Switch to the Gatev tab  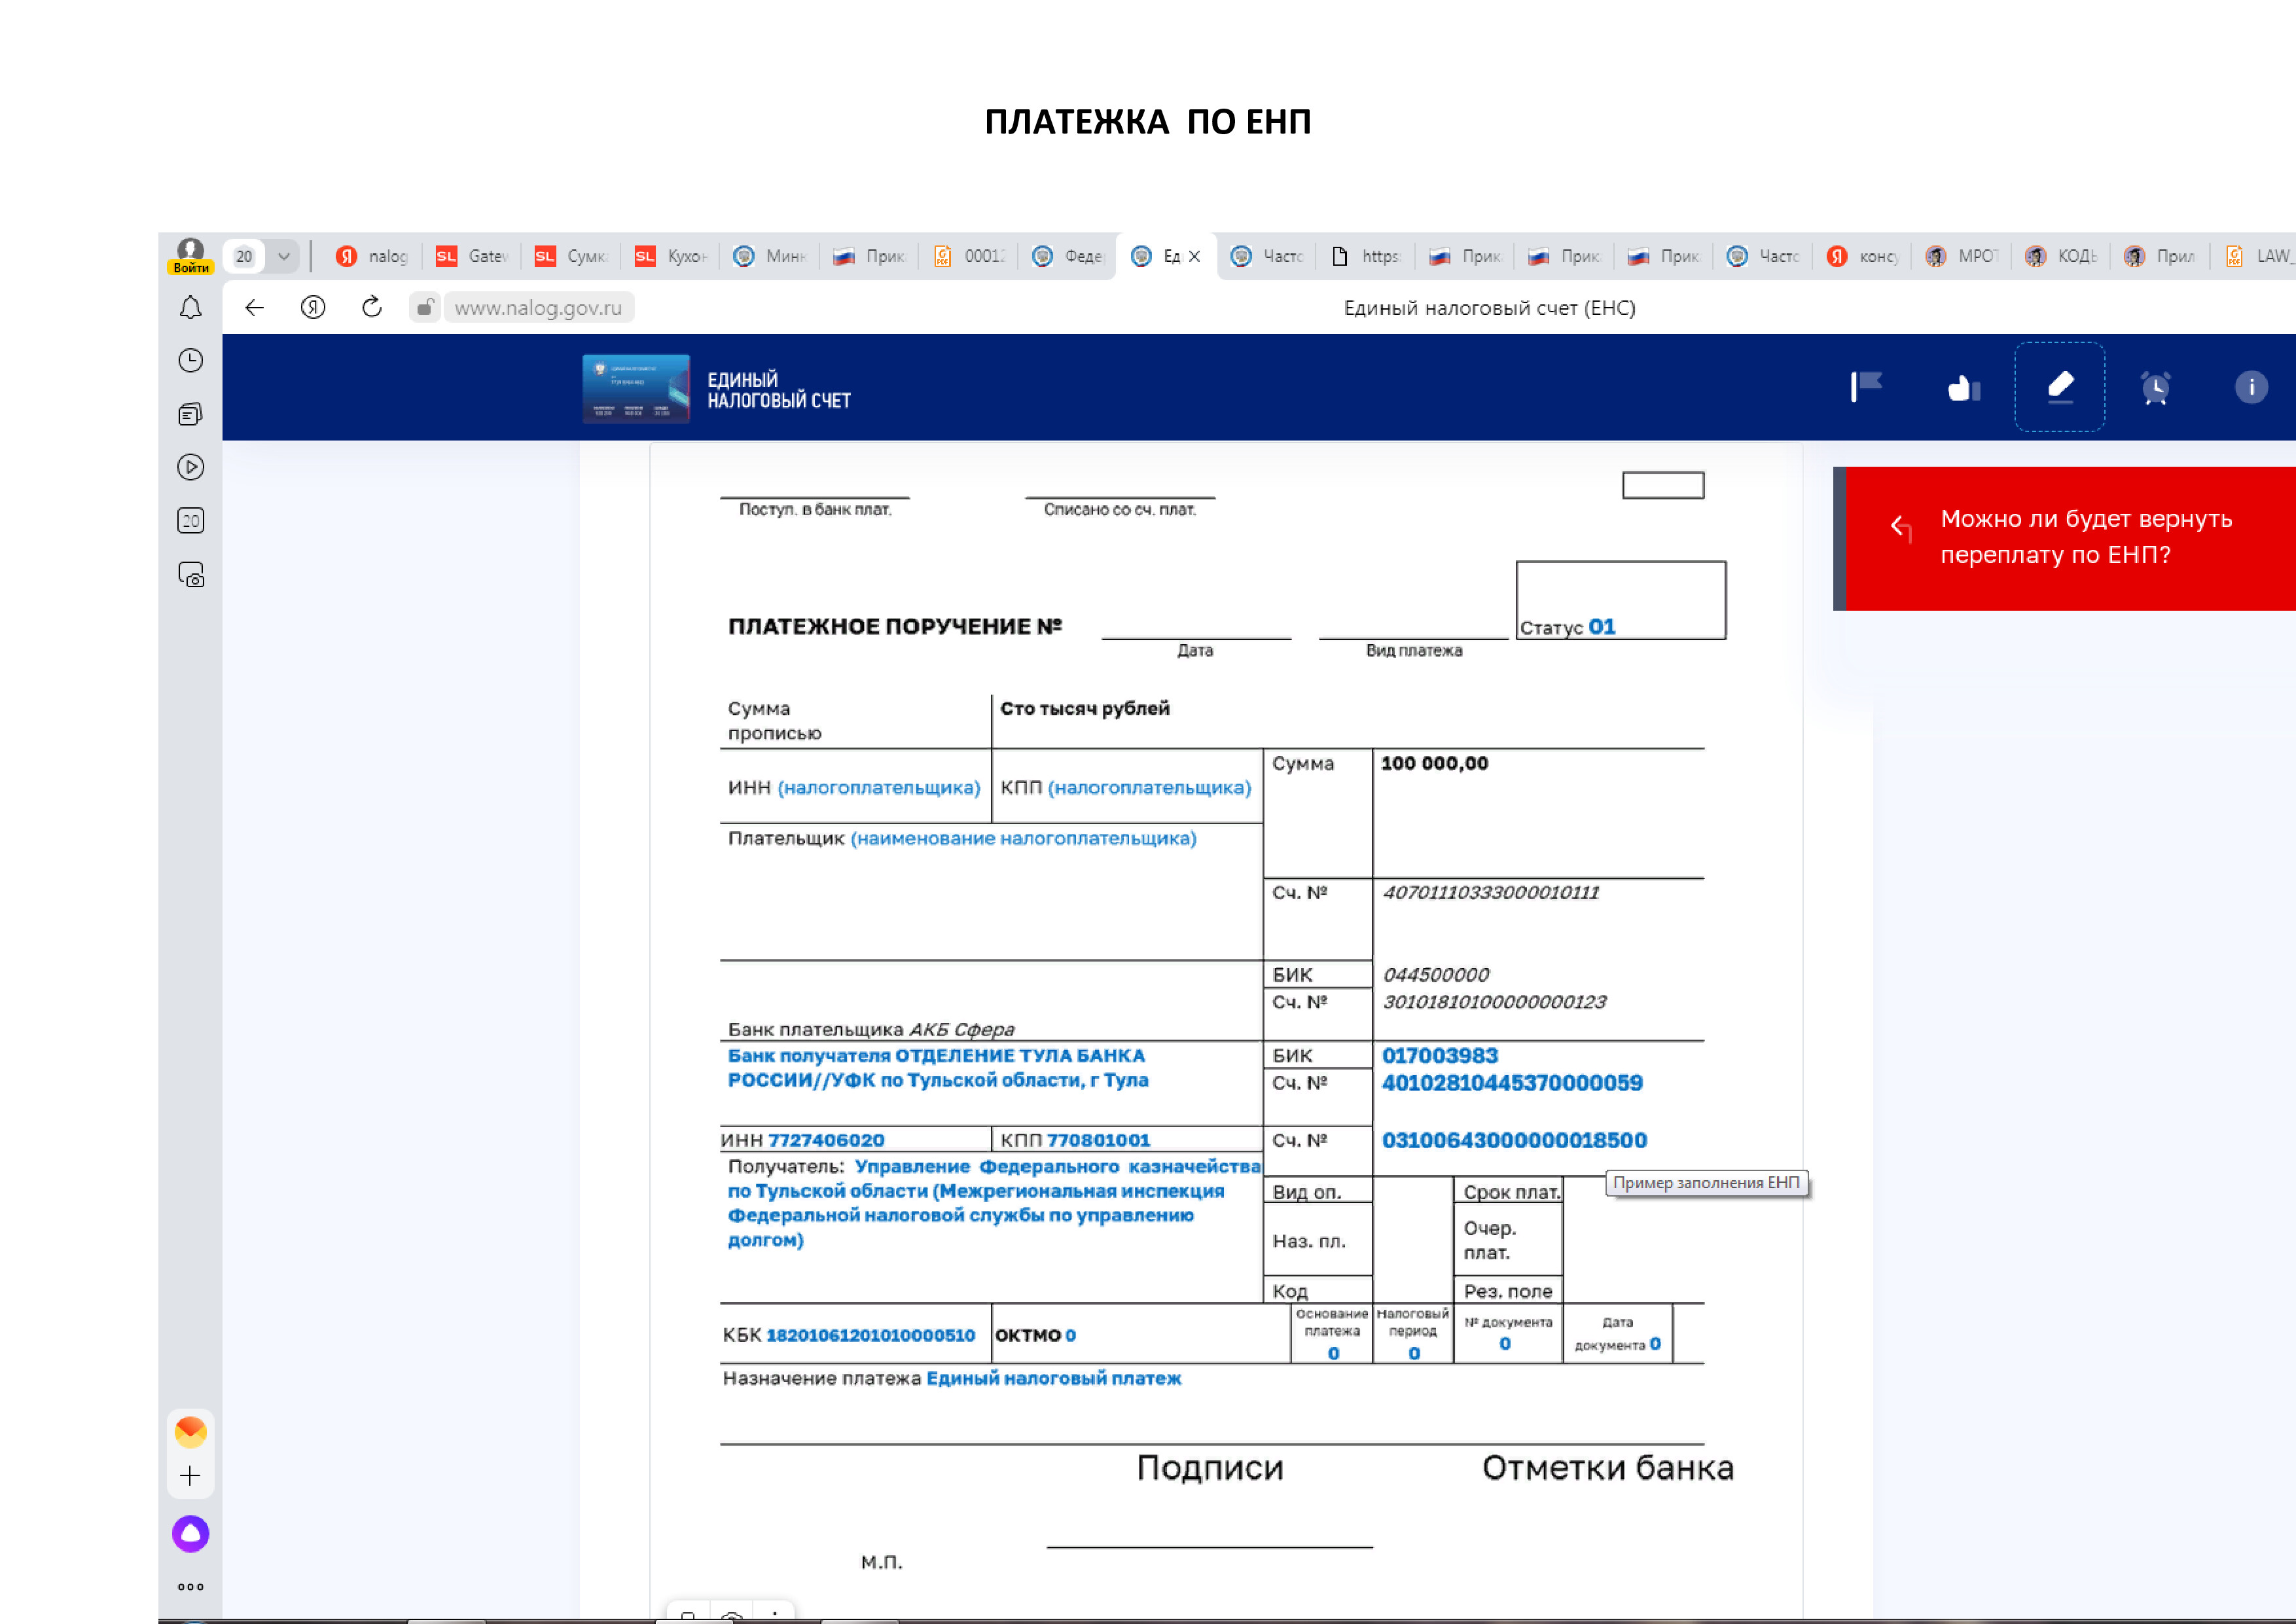coord(473,256)
